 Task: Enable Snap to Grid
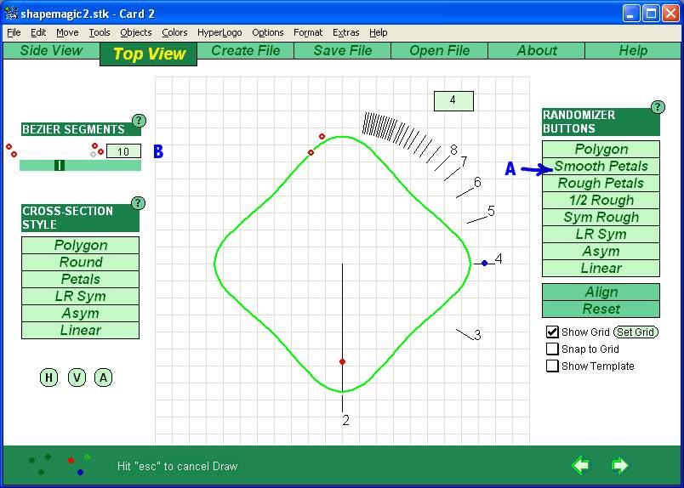click(x=553, y=349)
